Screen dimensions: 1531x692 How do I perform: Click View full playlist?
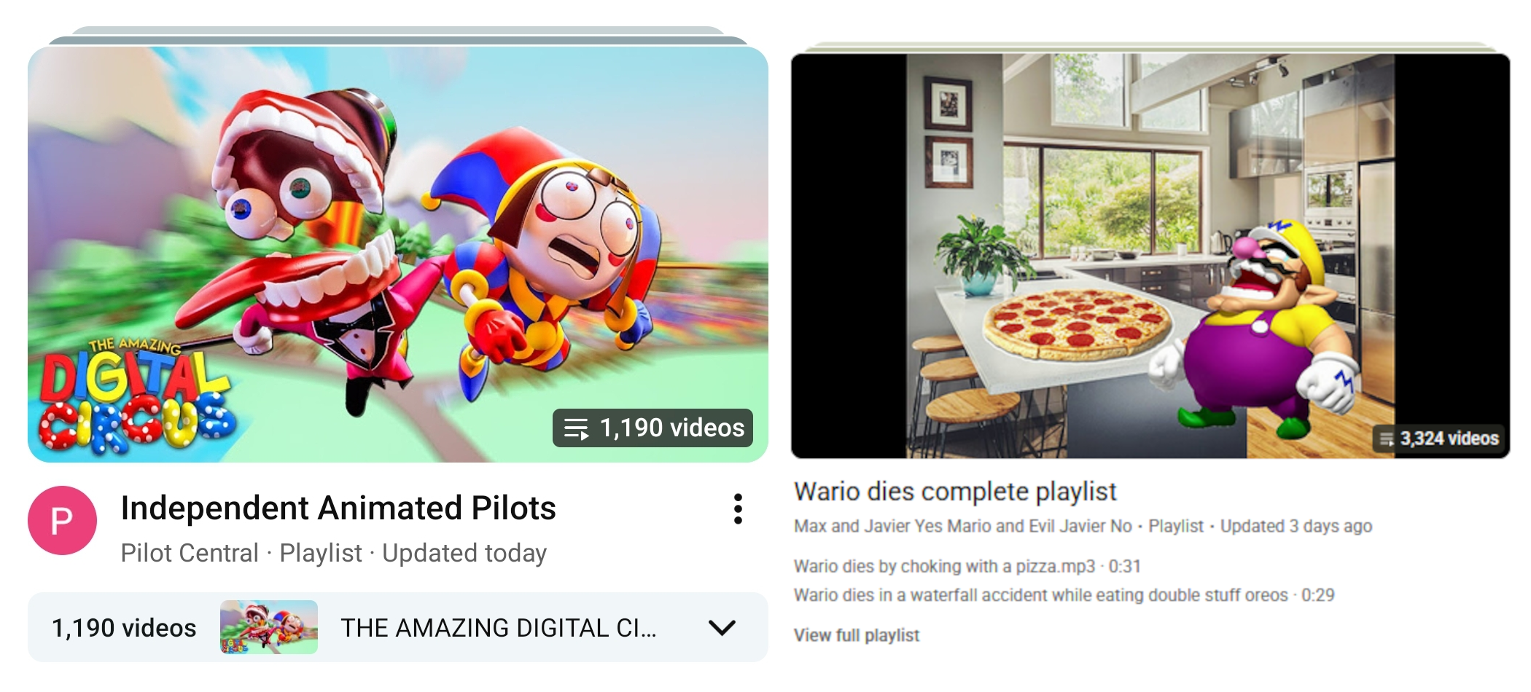(x=857, y=635)
